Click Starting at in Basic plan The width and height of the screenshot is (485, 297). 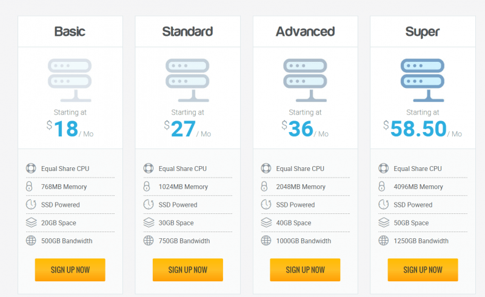pos(70,112)
